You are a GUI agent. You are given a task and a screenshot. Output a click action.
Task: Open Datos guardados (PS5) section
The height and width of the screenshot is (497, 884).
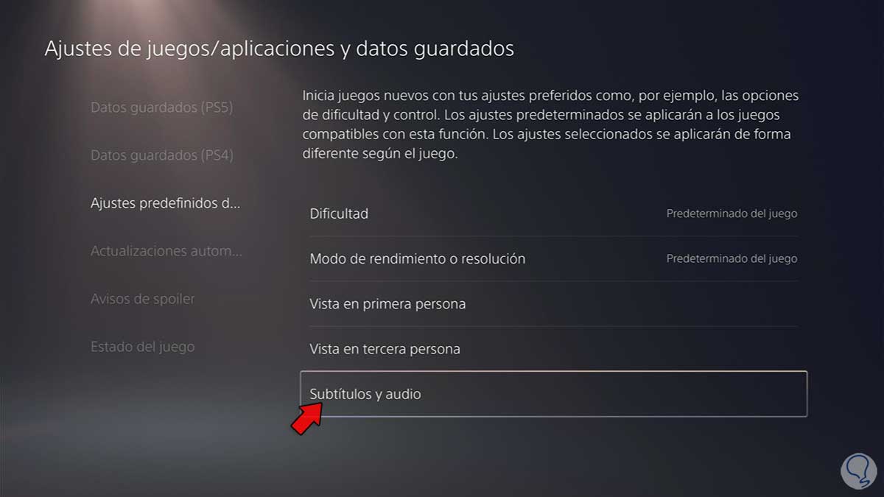(161, 107)
